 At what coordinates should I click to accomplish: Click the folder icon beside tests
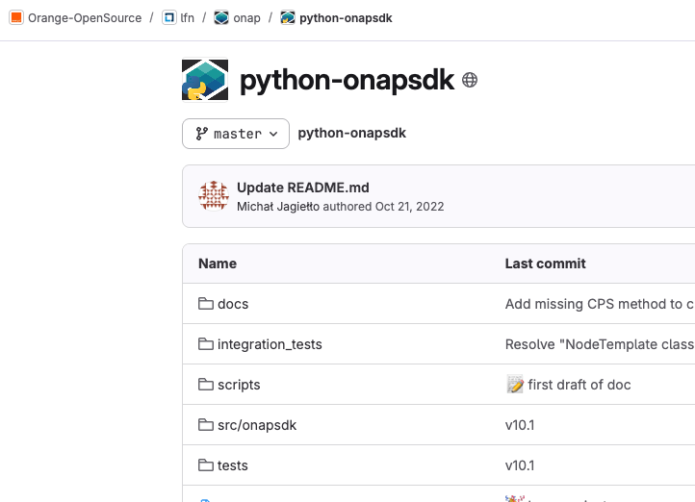click(206, 465)
